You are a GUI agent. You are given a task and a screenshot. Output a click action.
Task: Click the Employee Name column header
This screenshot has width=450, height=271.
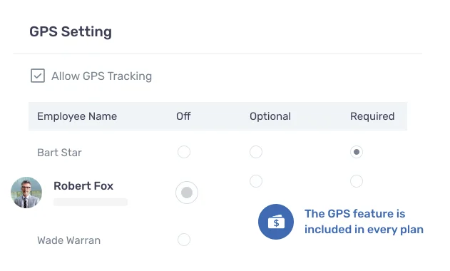(x=77, y=116)
